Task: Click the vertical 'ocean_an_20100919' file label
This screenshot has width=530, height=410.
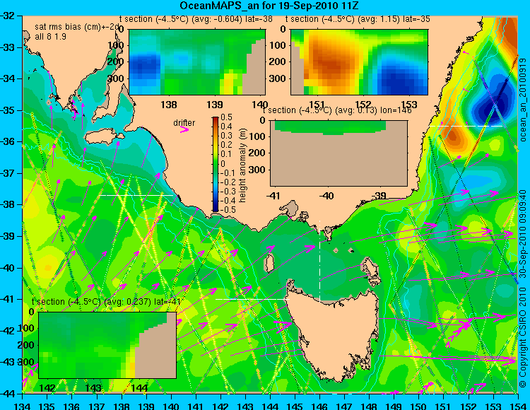Action: (x=523, y=100)
